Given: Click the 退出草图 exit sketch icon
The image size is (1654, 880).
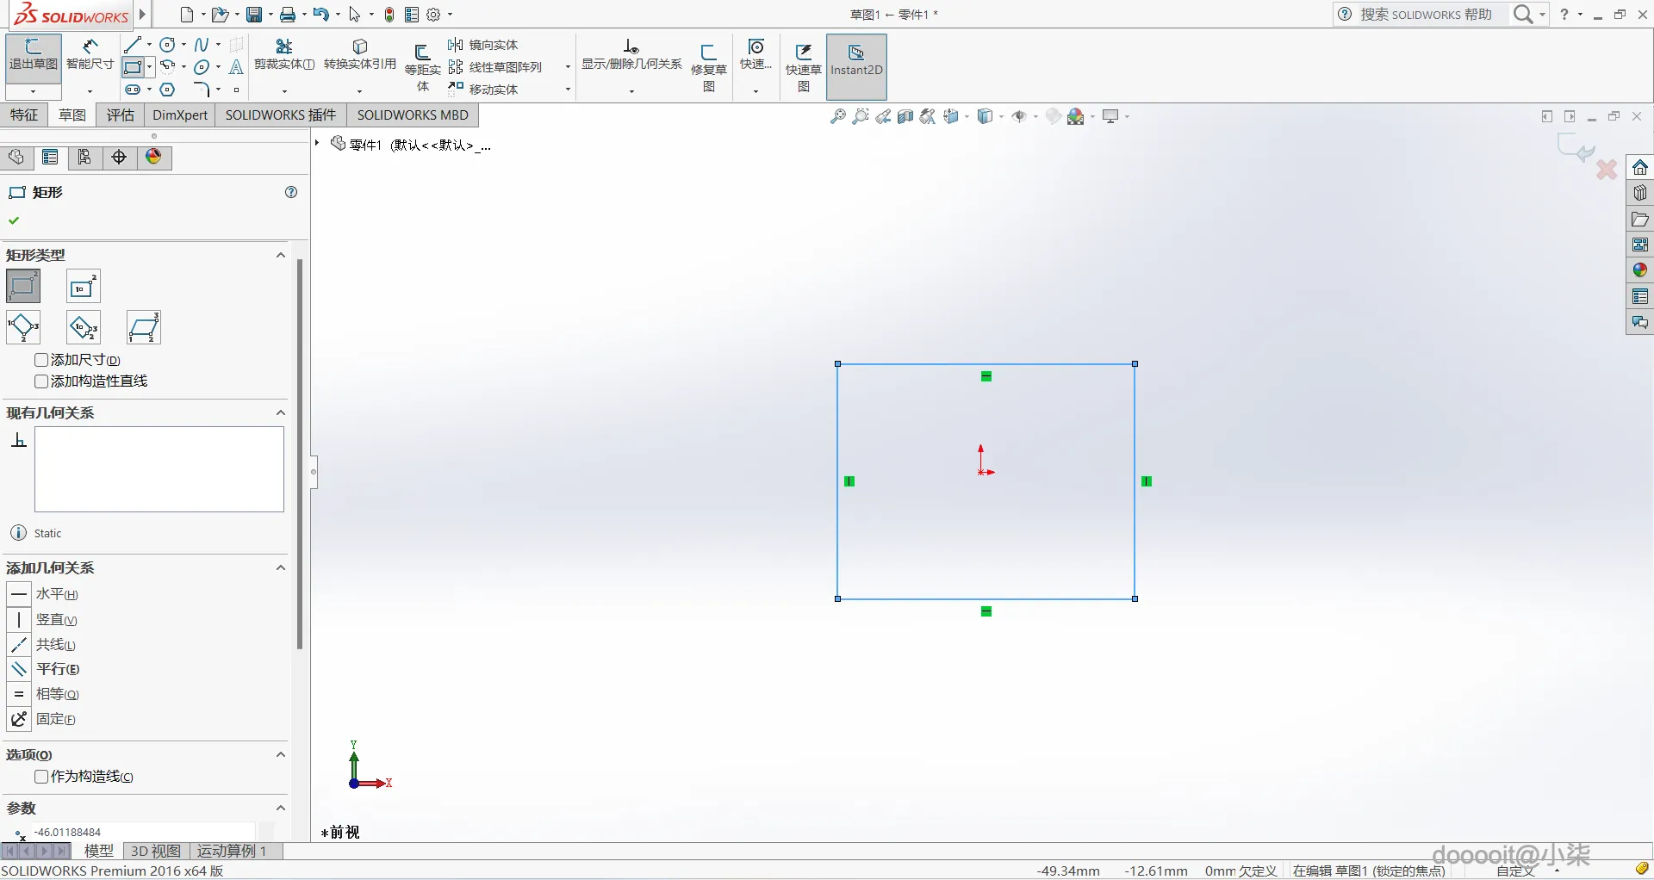Looking at the screenshot, I should coord(33,55).
